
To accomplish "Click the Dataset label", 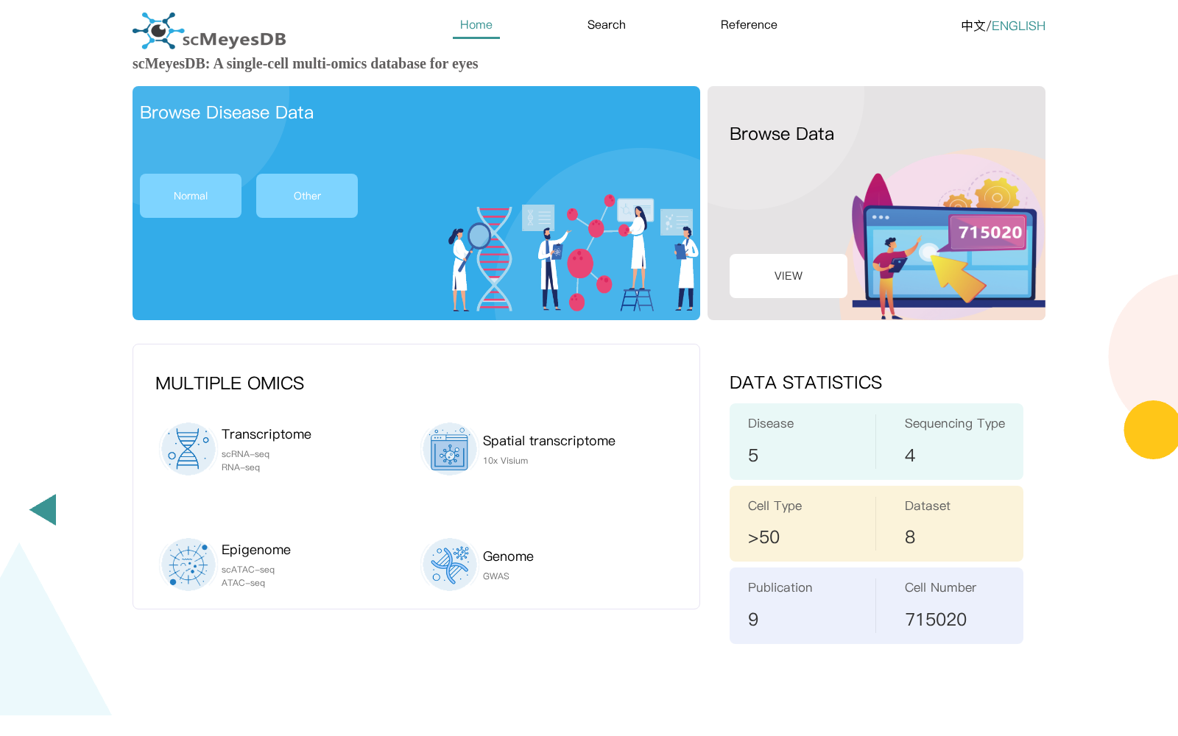I will [x=928, y=506].
